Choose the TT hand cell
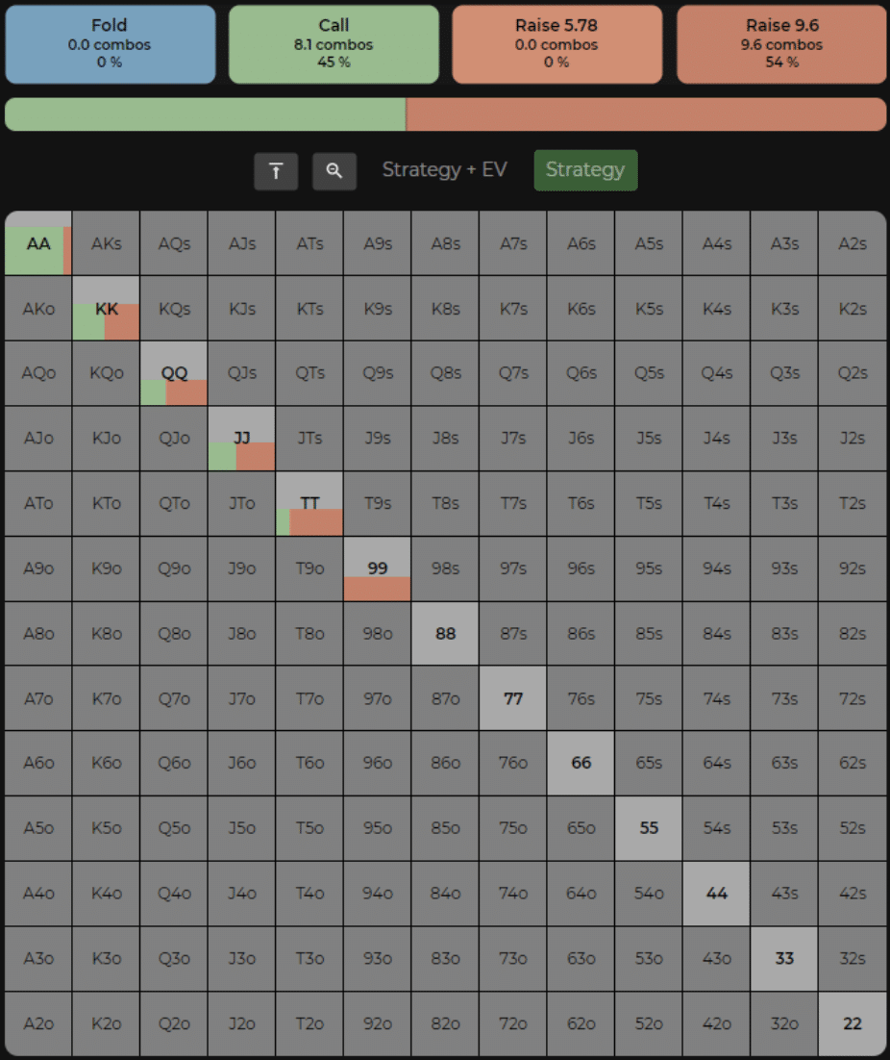The width and height of the screenshot is (890, 1060). [x=309, y=504]
